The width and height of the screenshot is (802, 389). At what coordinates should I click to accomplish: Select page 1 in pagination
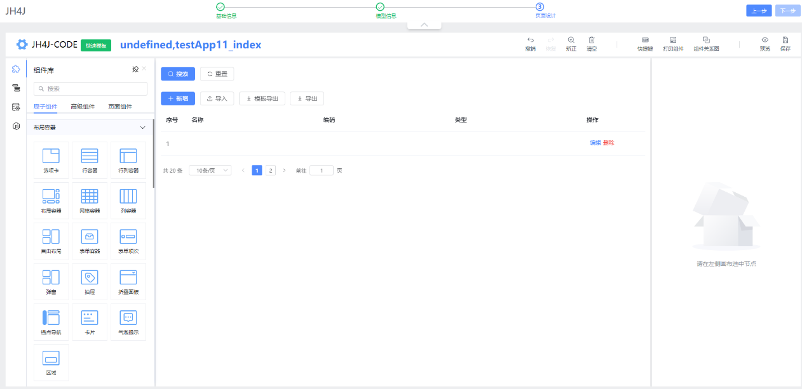point(257,171)
